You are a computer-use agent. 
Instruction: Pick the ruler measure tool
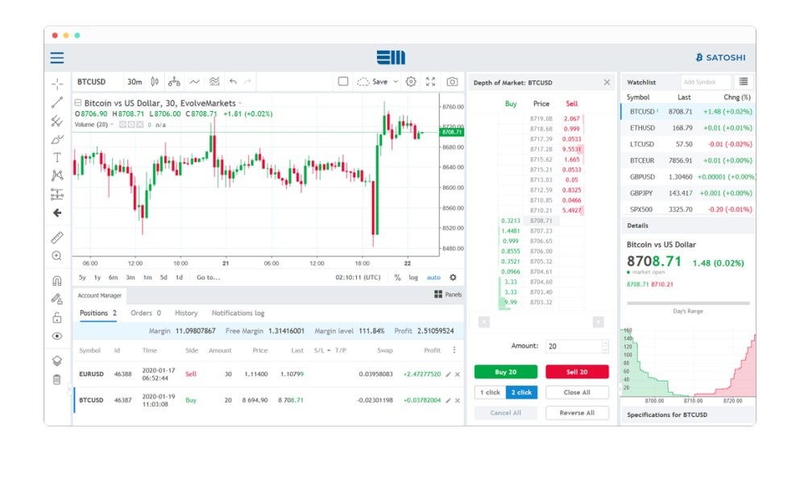pos(57,238)
